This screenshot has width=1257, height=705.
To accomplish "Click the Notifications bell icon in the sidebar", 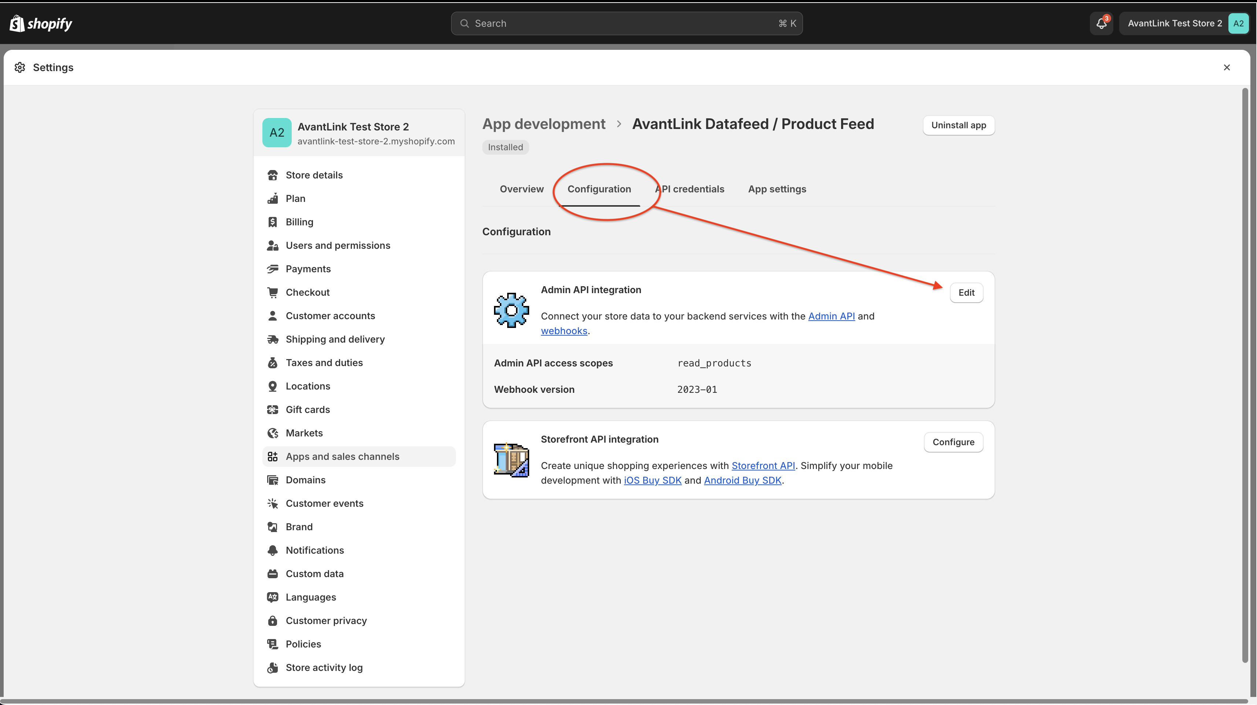I will pyautogui.click(x=272, y=550).
